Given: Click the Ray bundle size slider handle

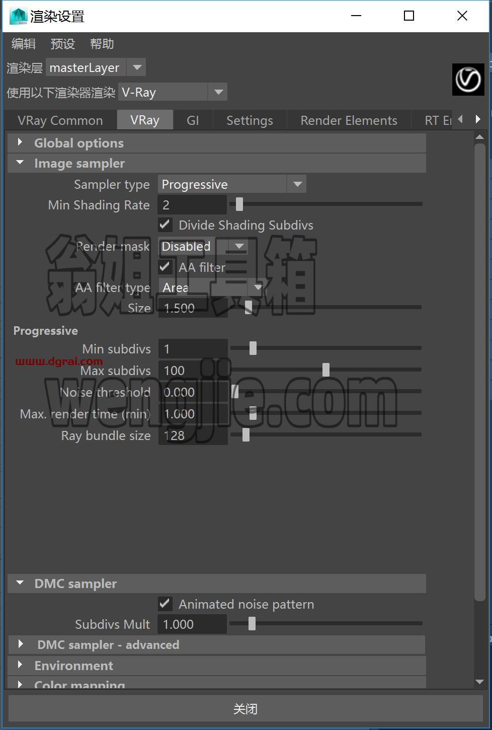Looking at the screenshot, I should pos(246,434).
